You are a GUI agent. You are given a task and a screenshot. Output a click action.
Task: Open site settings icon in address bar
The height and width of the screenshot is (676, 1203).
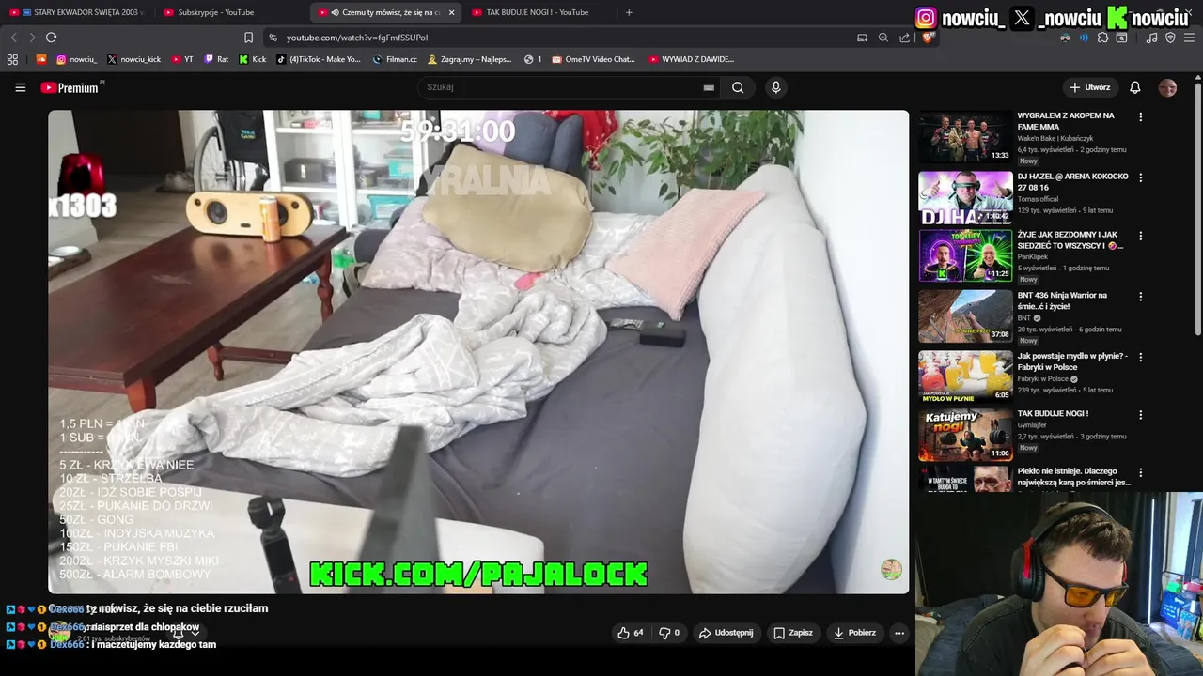click(273, 38)
